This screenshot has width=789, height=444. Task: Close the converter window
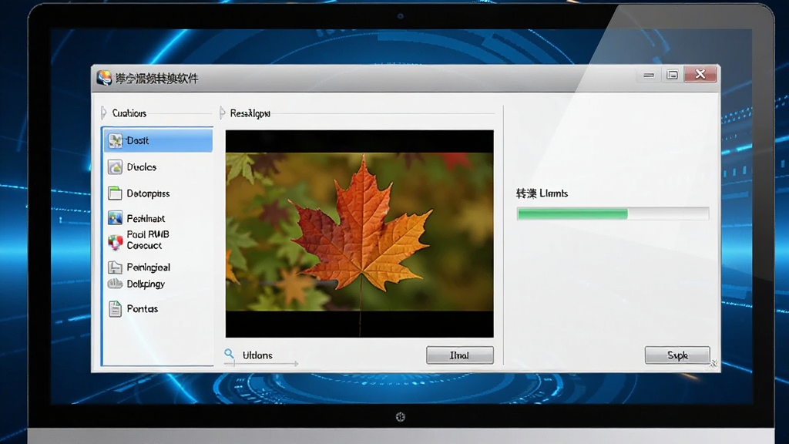pos(700,75)
